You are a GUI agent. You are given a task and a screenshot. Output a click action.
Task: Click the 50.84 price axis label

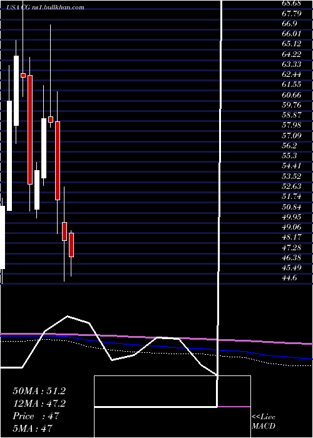point(292,207)
